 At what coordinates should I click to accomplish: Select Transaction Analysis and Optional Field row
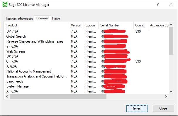click(x=87, y=76)
